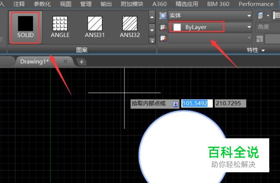Open the ByLayer hatch color dropdown
The height and width of the screenshot is (183, 280).
click(210, 27)
